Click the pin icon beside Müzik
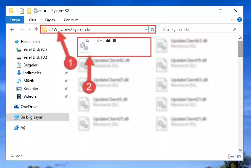The image size is (251, 168). (66, 81)
